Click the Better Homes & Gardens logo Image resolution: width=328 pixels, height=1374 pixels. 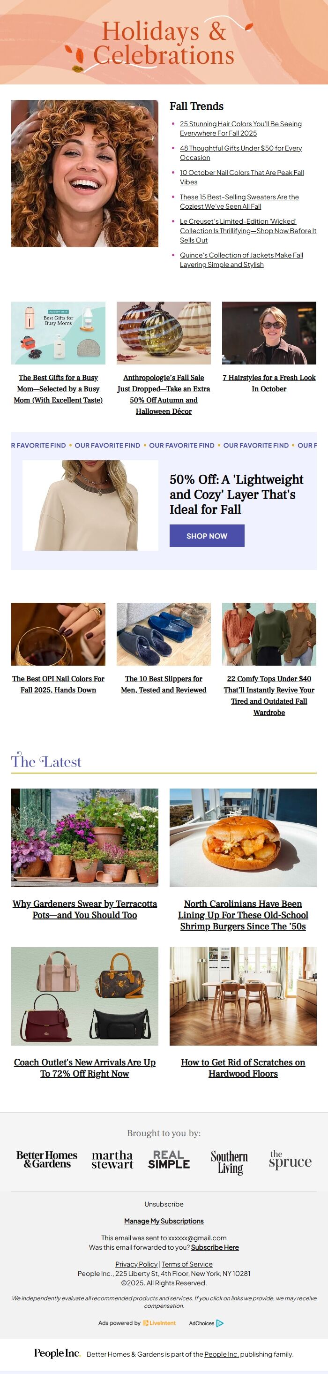(47, 1159)
